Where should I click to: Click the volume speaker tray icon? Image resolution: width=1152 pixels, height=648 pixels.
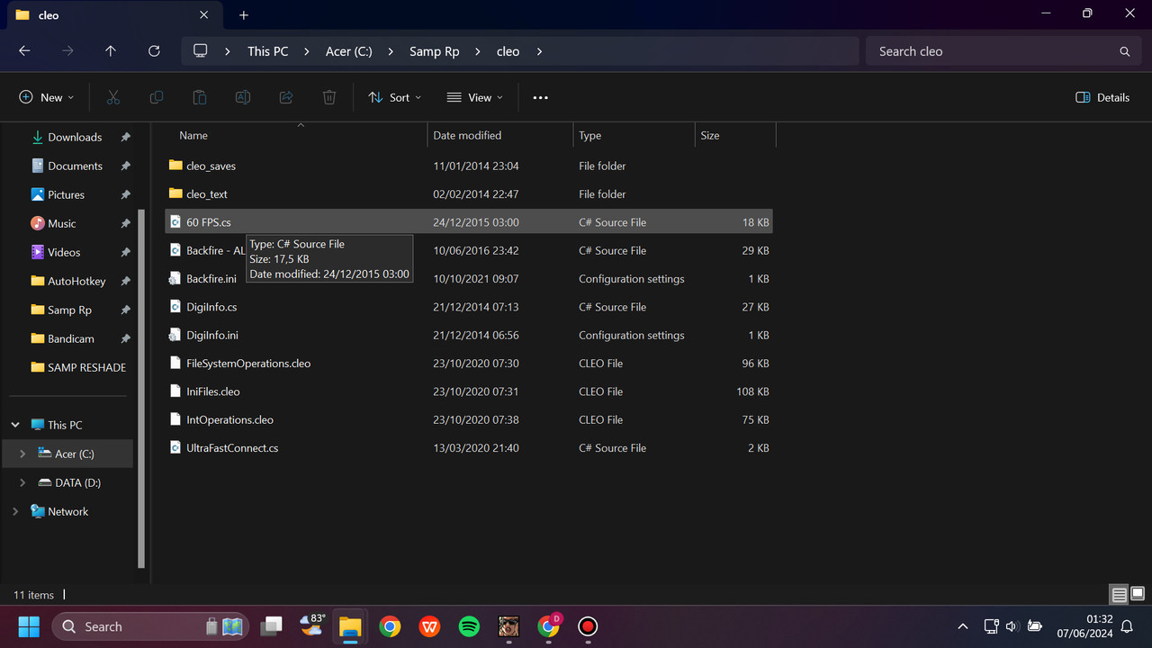pos(1012,626)
